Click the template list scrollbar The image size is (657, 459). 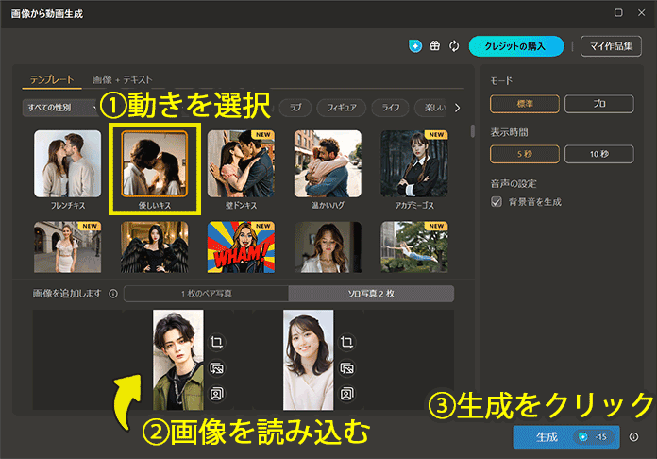pyautogui.click(x=473, y=130)
